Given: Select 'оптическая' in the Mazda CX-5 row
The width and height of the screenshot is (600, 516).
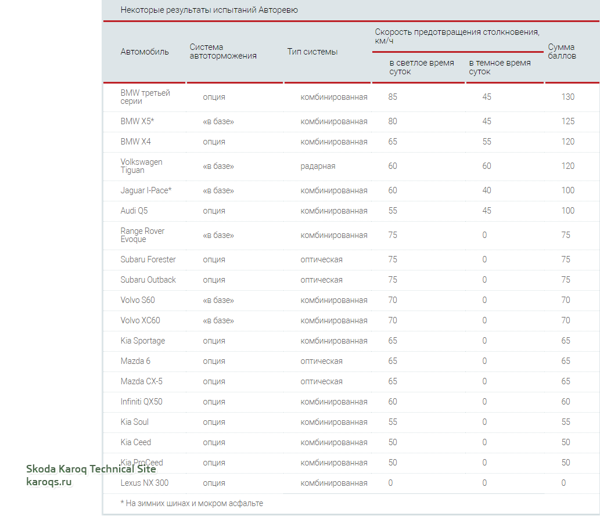Looking at the screenshot, I should 321,381.
